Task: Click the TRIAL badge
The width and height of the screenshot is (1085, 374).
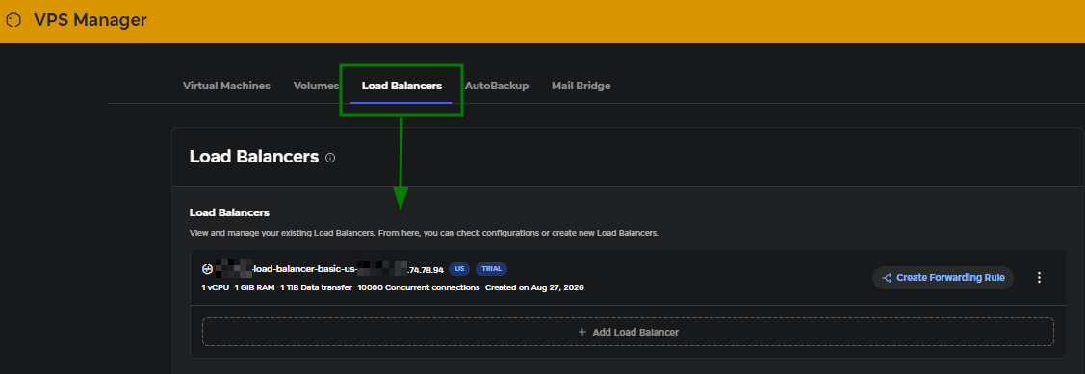Action: (x=491, y=269)
